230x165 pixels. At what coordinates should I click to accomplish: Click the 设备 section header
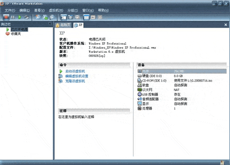point(181,65)
